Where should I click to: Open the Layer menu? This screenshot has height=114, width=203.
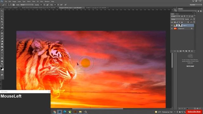point(19,1)
